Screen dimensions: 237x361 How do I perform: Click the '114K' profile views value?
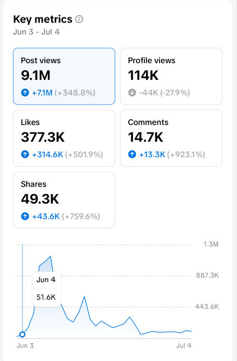[x=143, y=75]
